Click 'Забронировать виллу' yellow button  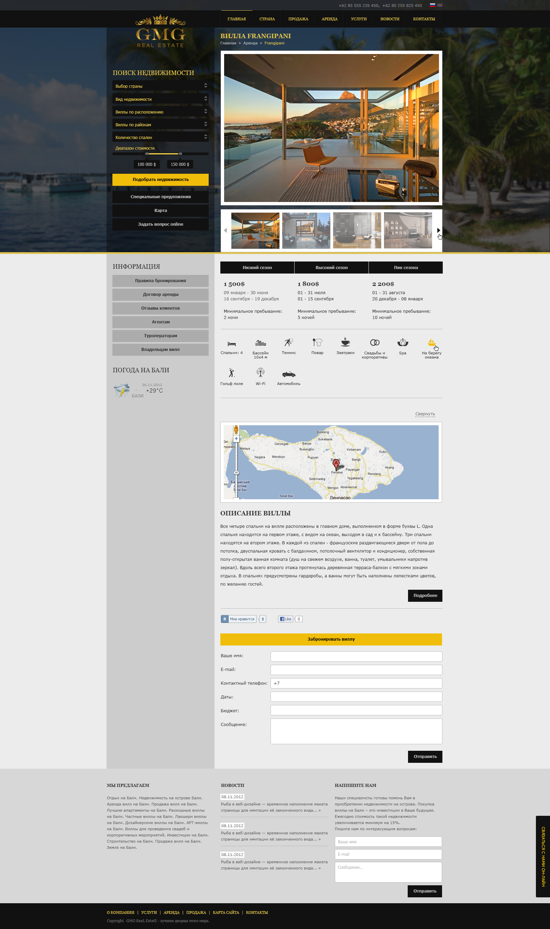(x=331, y=639)
